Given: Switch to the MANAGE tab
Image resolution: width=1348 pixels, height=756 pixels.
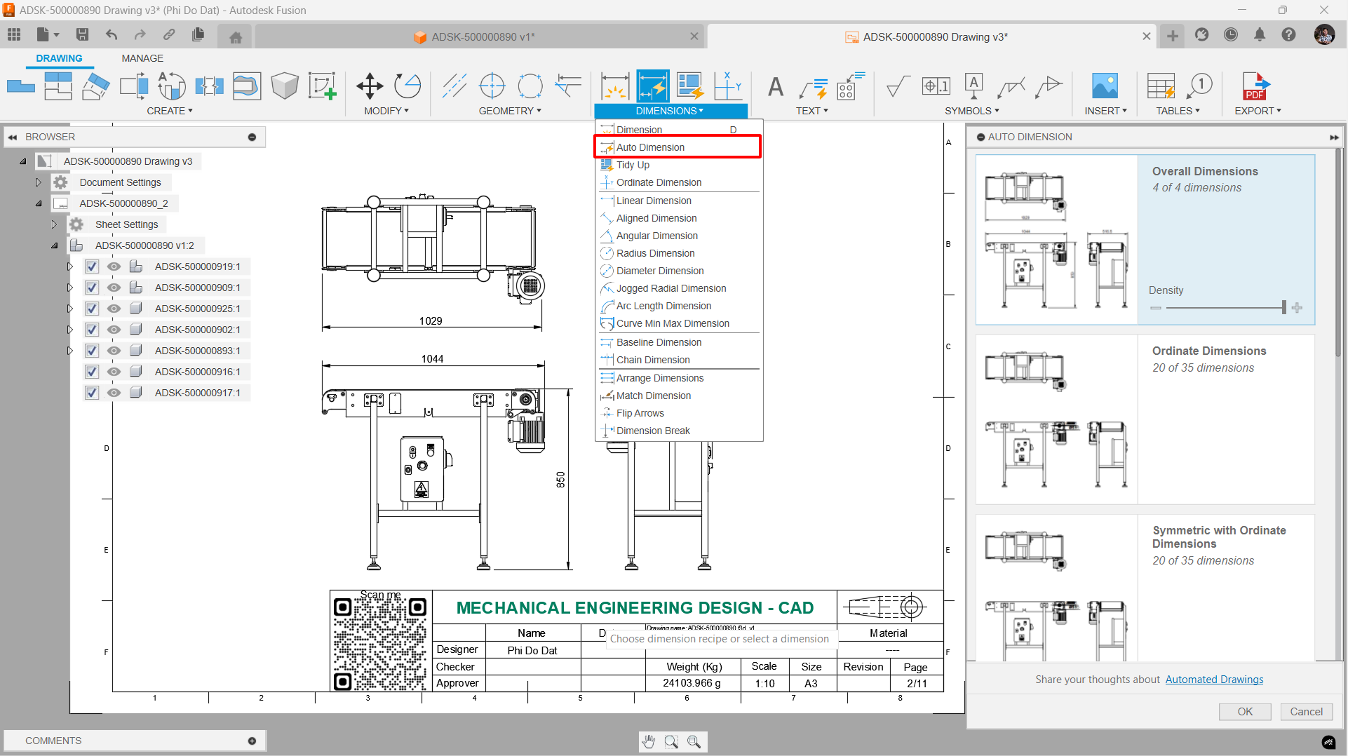Looking at the screenshot, I should [x=142, y=58].
